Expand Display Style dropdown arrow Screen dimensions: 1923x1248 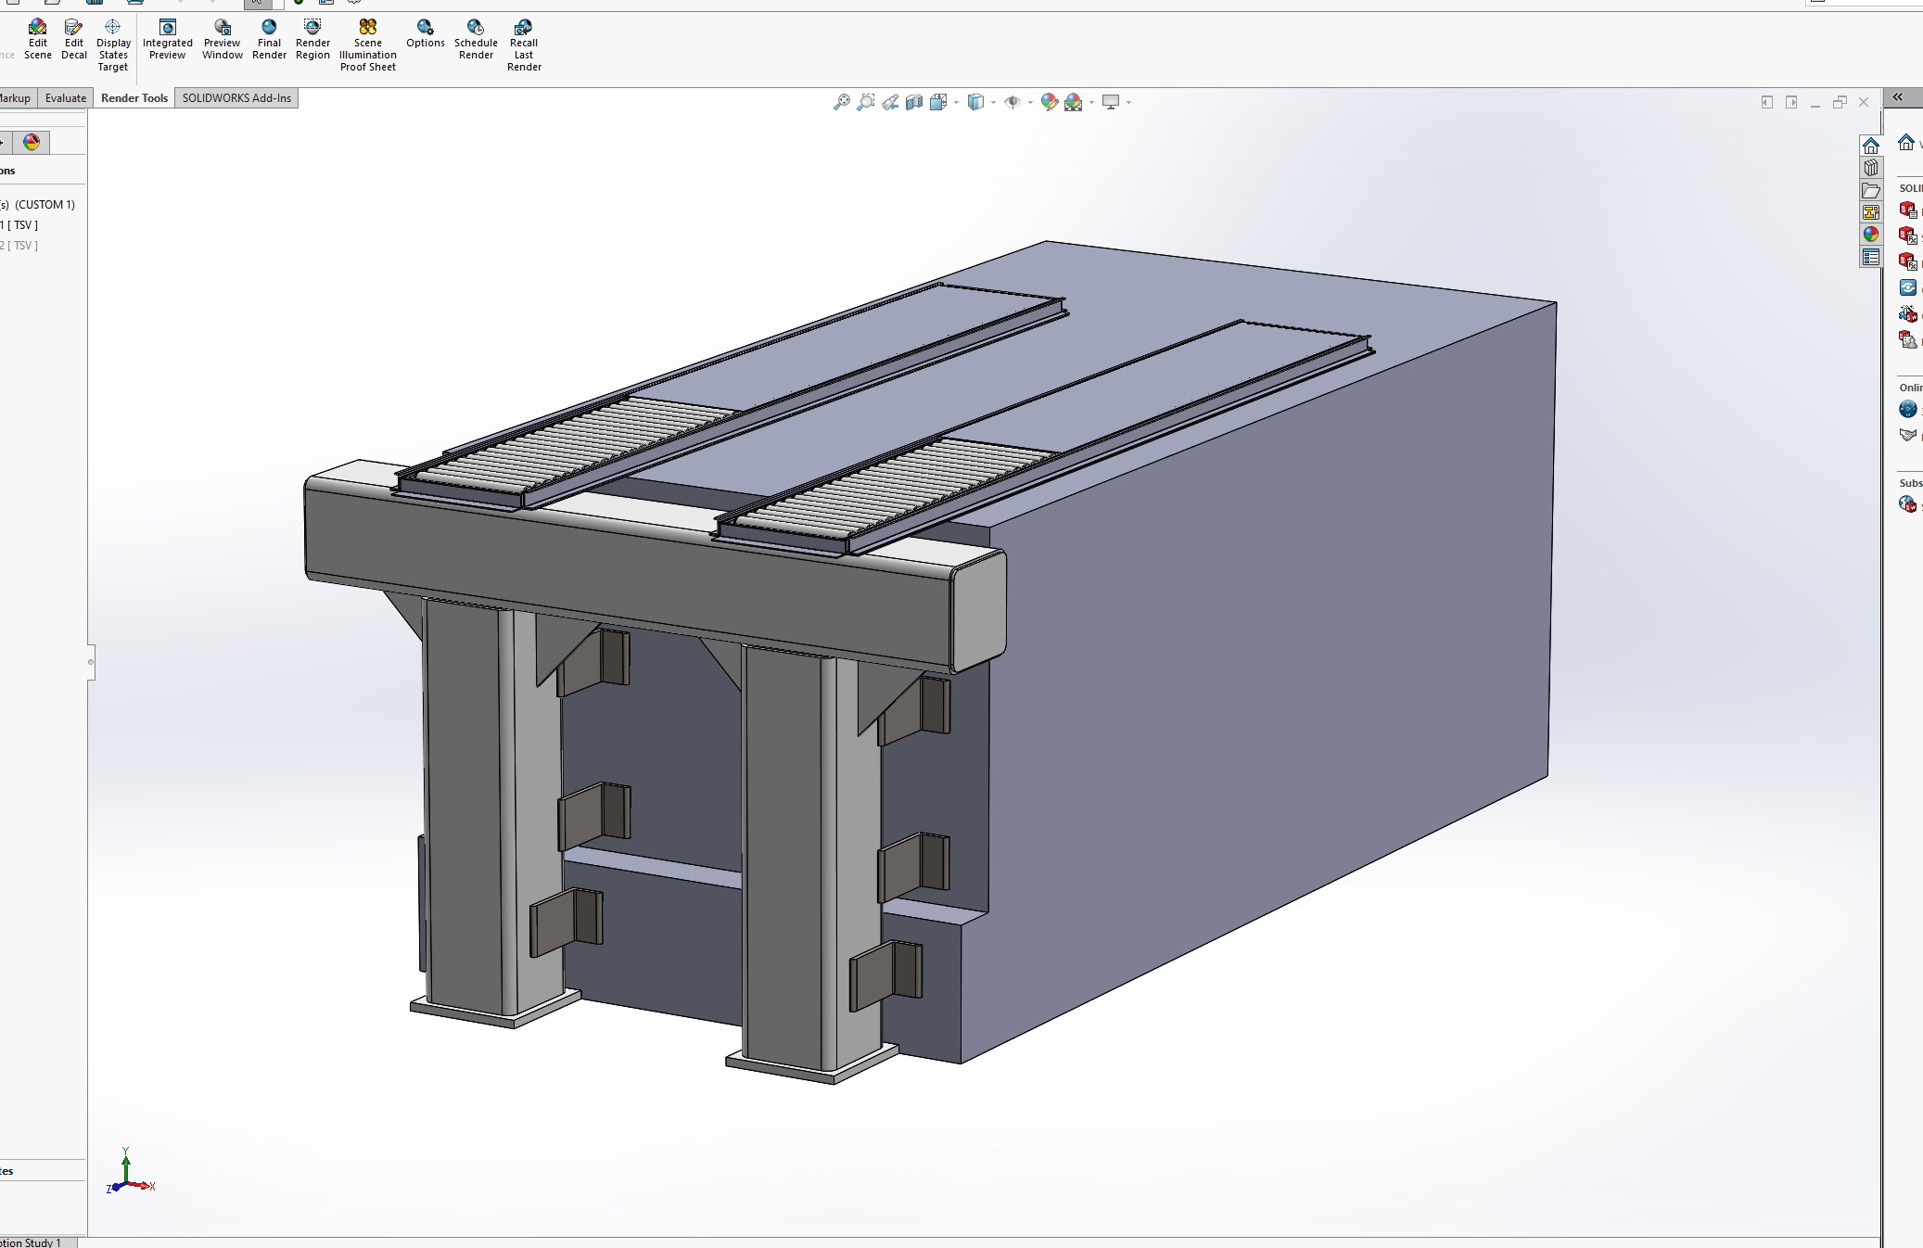point(993,102)
